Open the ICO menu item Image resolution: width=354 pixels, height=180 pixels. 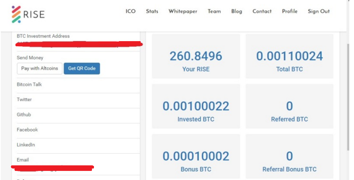130,11
